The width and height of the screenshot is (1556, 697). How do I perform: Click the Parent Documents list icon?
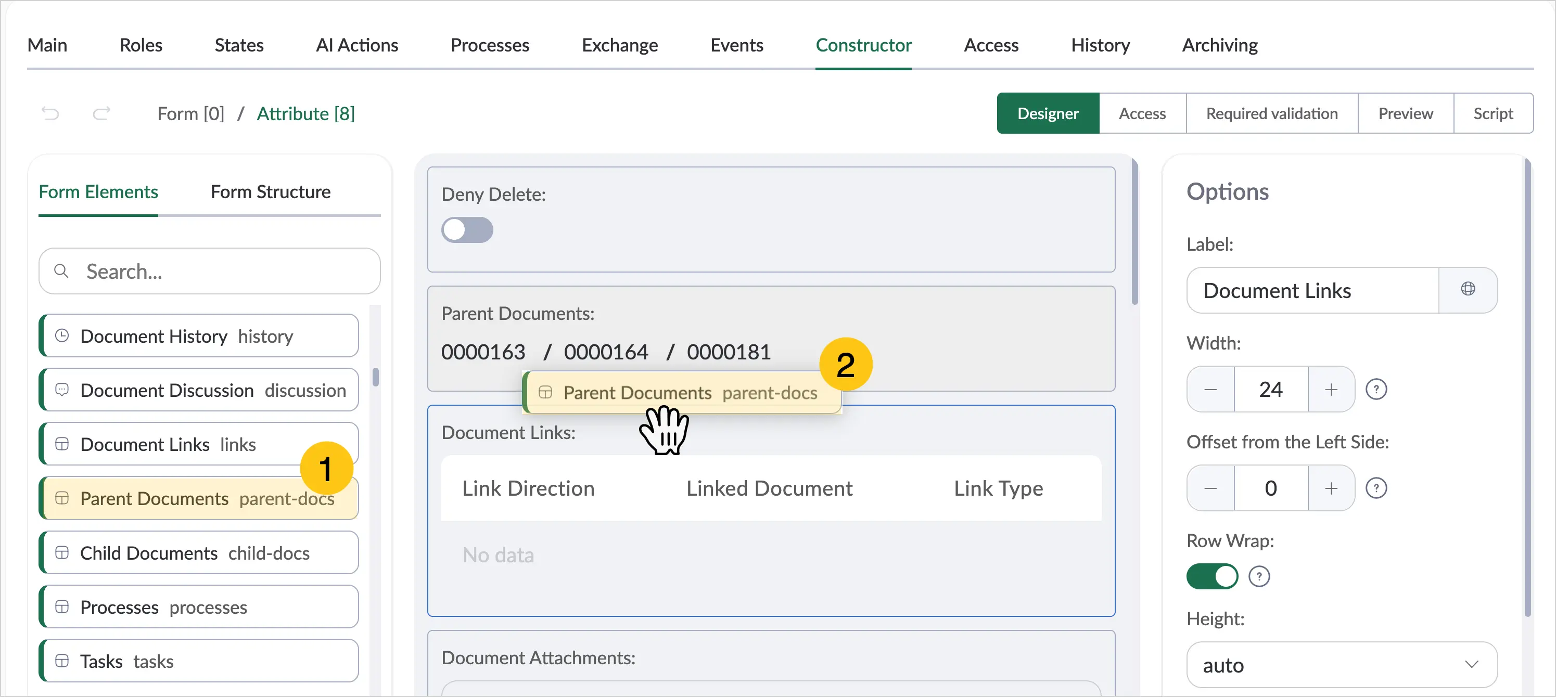click(x=61, y=498)
